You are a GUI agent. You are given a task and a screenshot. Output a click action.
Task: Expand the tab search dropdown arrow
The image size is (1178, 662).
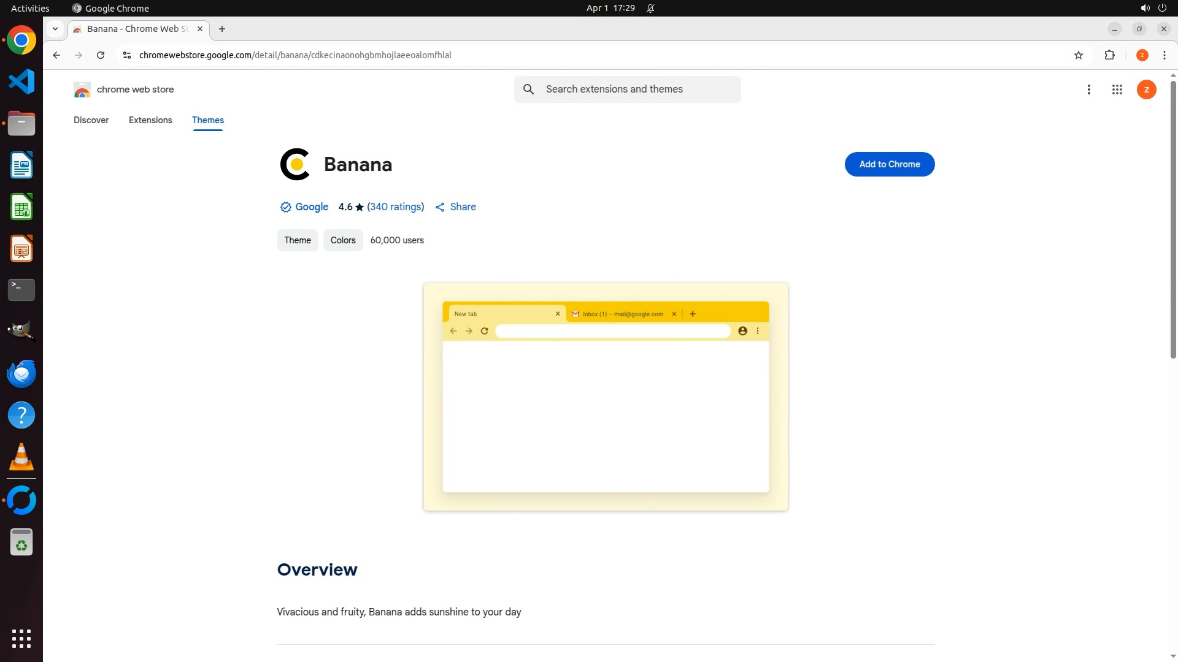click(x=55, y=29)
